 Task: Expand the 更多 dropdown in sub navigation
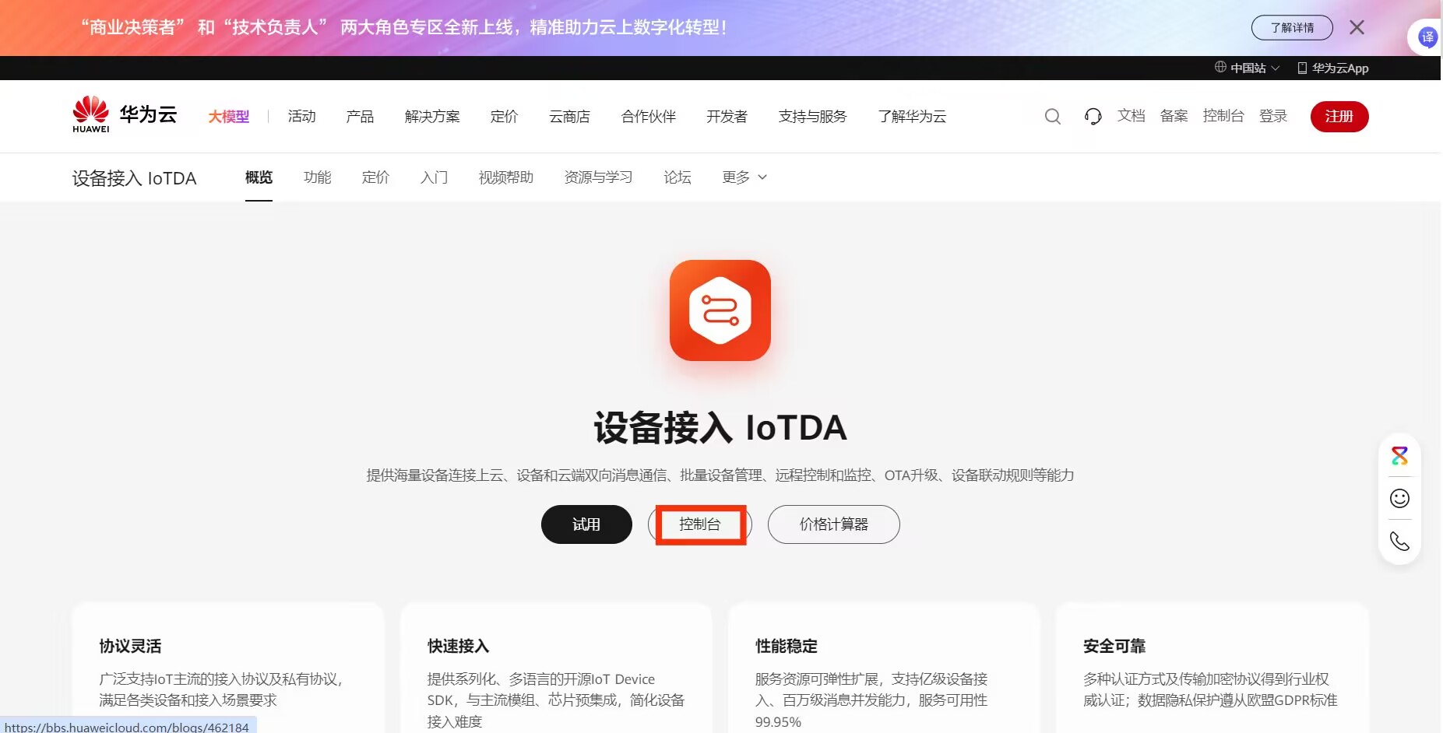coord(744,177)
